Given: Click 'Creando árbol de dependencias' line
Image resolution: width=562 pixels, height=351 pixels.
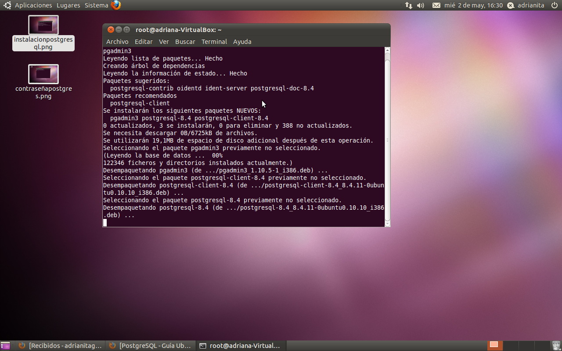Looking at the screenshot, I should [154, 66].
